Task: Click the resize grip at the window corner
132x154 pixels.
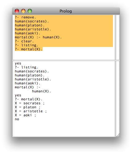Action: [118, 135]
